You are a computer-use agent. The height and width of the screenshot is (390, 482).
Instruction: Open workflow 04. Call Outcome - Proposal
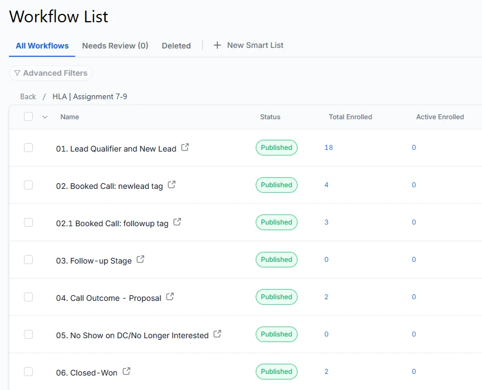109,298
